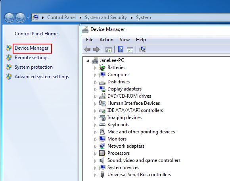Open the Device Manager link in sidebar

tap(32, 48)
